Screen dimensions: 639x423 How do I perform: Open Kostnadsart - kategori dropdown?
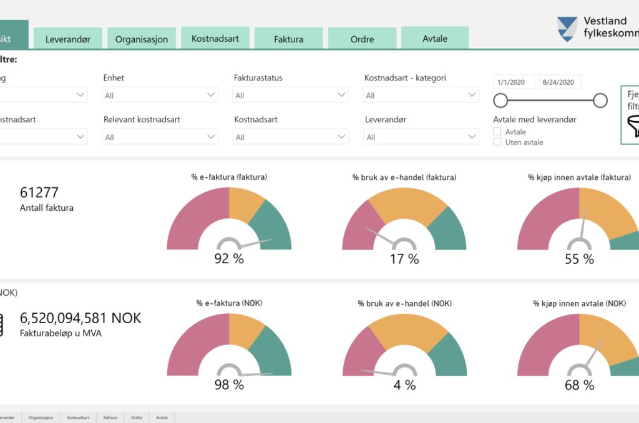coord(421,95)
